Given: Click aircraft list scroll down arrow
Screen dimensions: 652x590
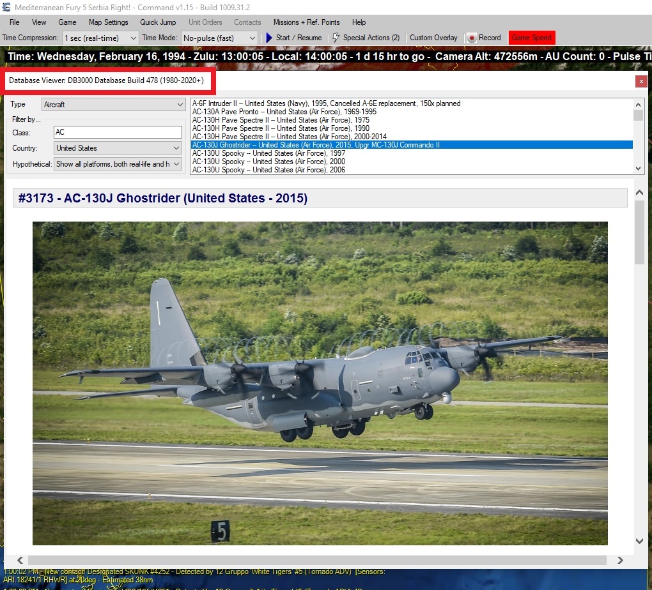Looking at the screenshot, I should (639, 169).
